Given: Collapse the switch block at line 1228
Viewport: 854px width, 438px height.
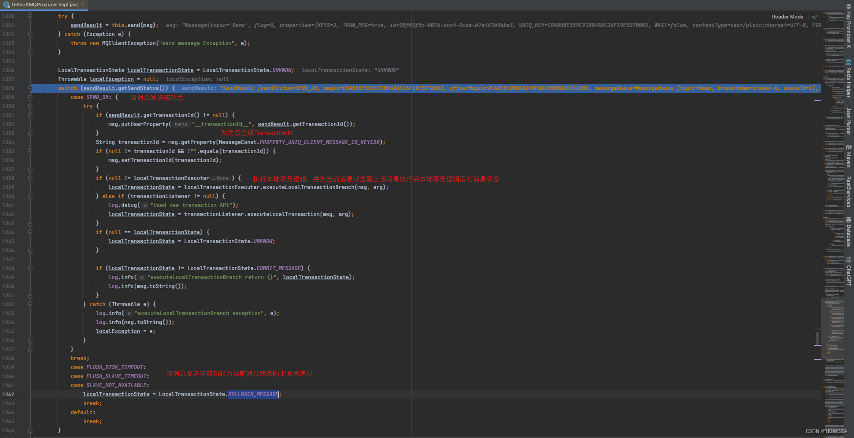Looking at the screenshot, I should pos(30,88).
